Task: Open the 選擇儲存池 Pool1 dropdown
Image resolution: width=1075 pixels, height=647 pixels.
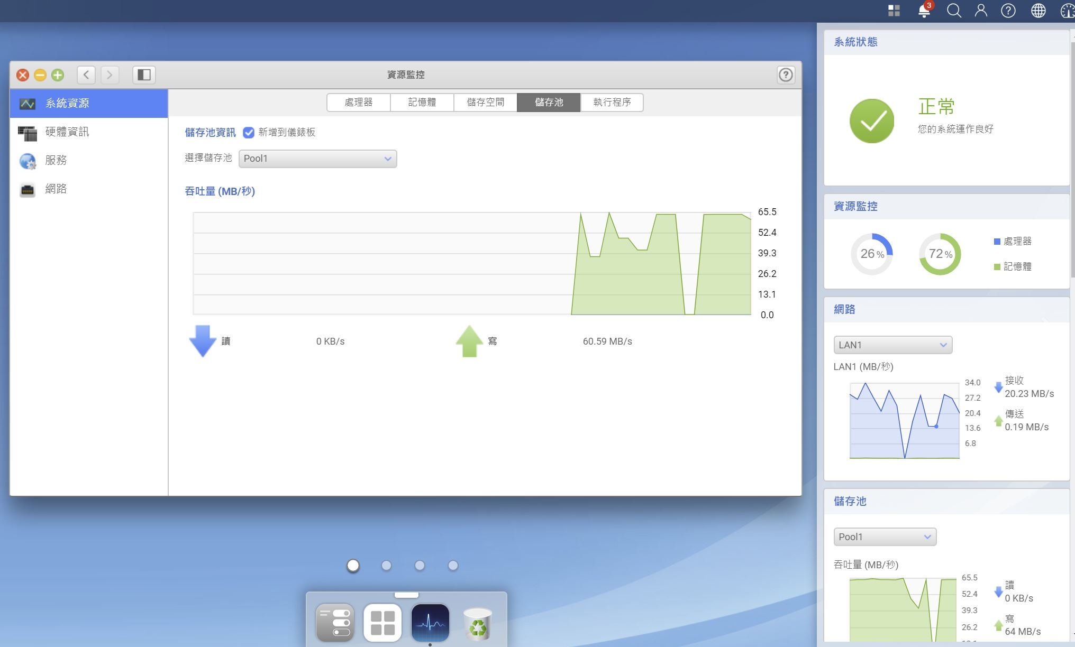Action: coord(317,159)
